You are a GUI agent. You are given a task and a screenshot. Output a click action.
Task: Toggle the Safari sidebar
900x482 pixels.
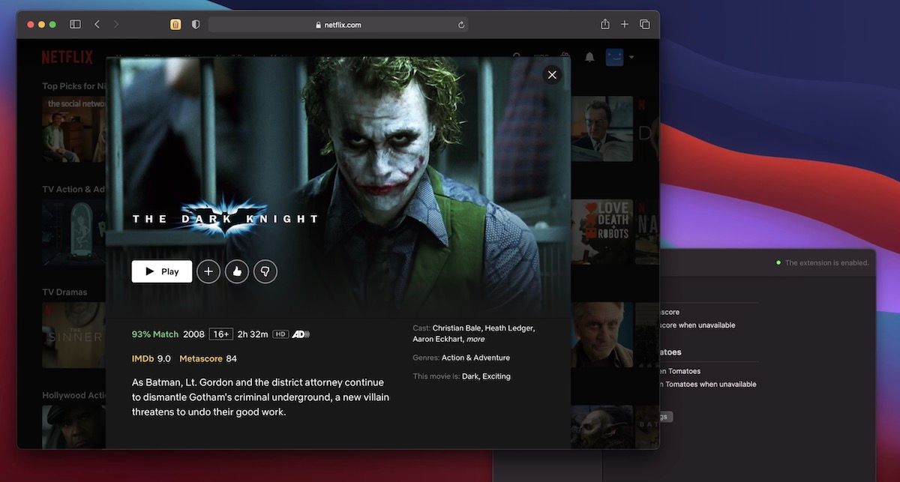point(75,25)
